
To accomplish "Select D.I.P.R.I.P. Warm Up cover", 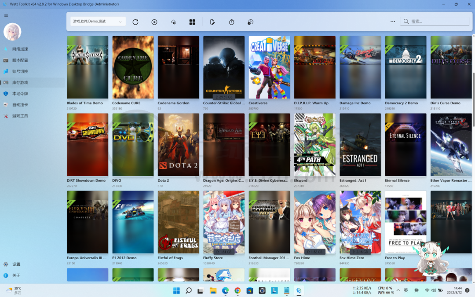I will click(x=315, y=67).
